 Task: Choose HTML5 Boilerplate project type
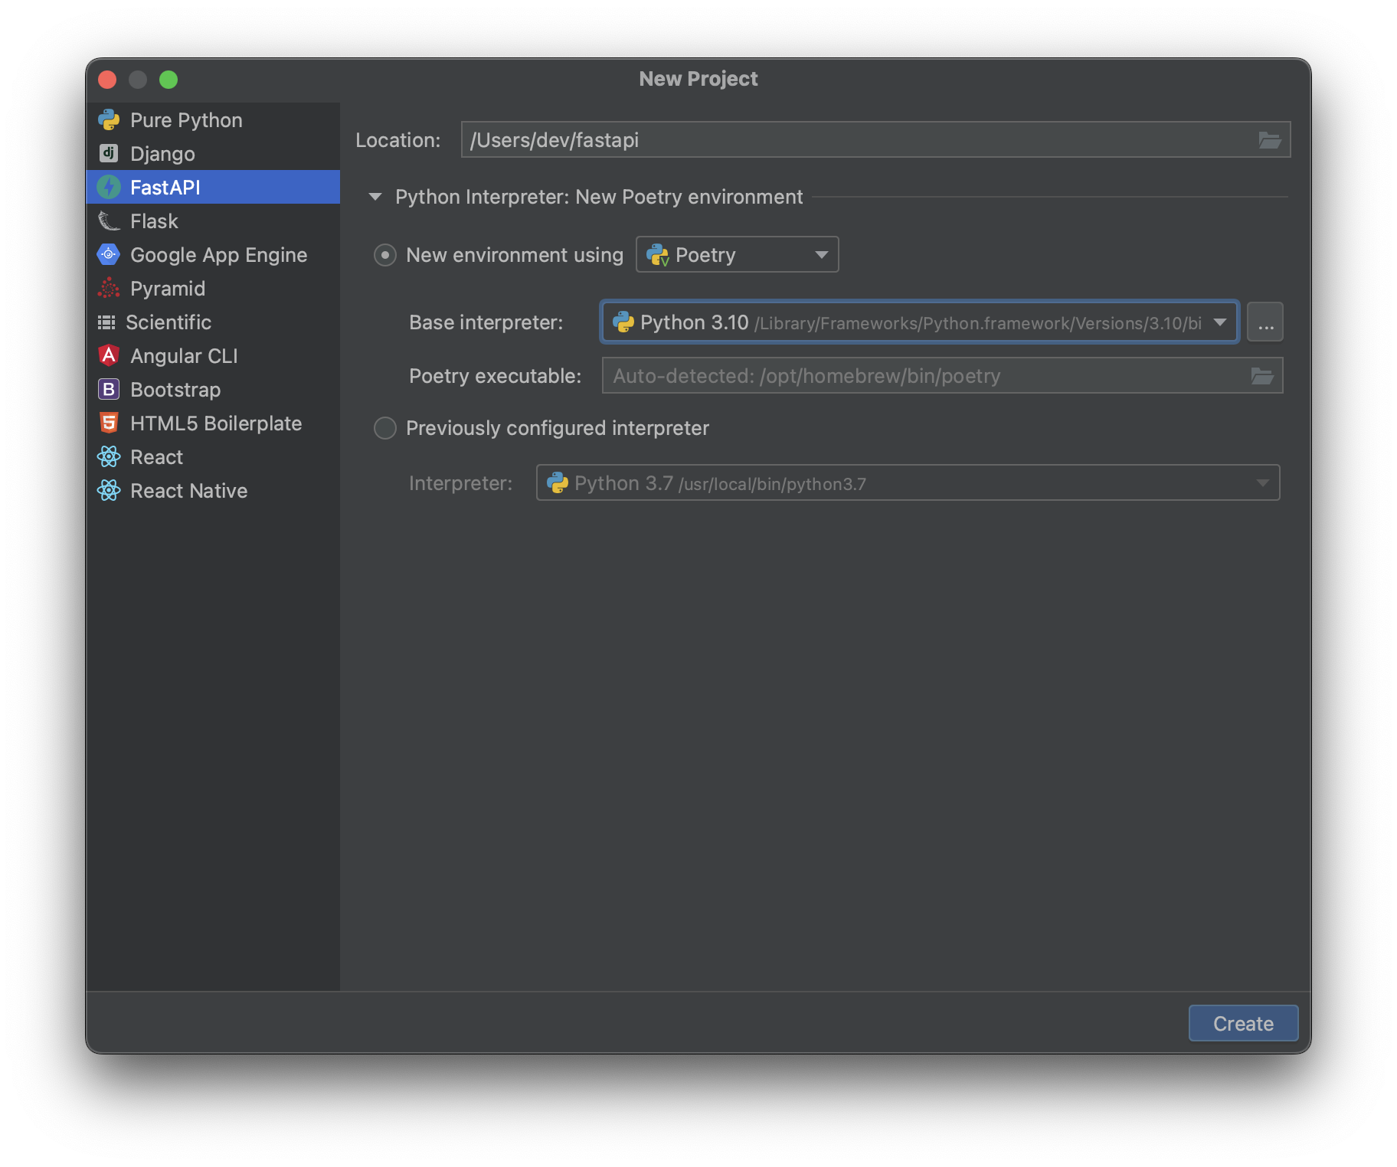213,423
